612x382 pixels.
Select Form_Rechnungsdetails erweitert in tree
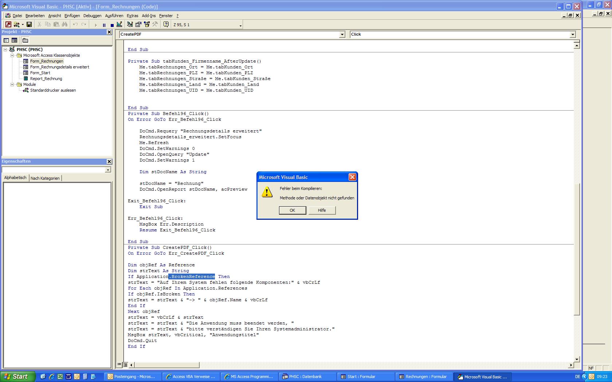pyautogui.click(x=60, y=67)
